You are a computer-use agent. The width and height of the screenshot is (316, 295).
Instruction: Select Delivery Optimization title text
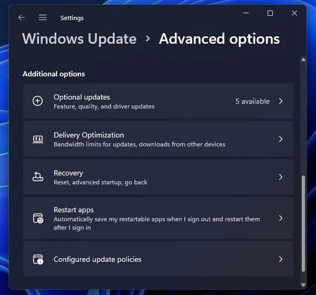tap(88, 135)
